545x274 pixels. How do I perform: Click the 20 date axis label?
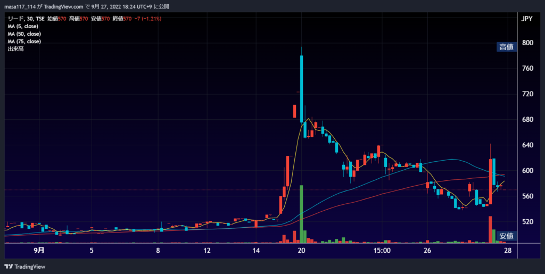(x=301, y=251)
